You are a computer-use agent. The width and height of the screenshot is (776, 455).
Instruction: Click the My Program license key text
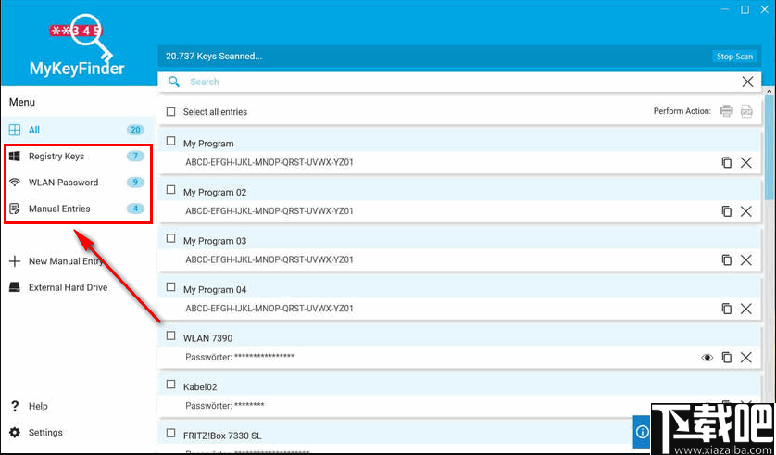click(269, 162)
